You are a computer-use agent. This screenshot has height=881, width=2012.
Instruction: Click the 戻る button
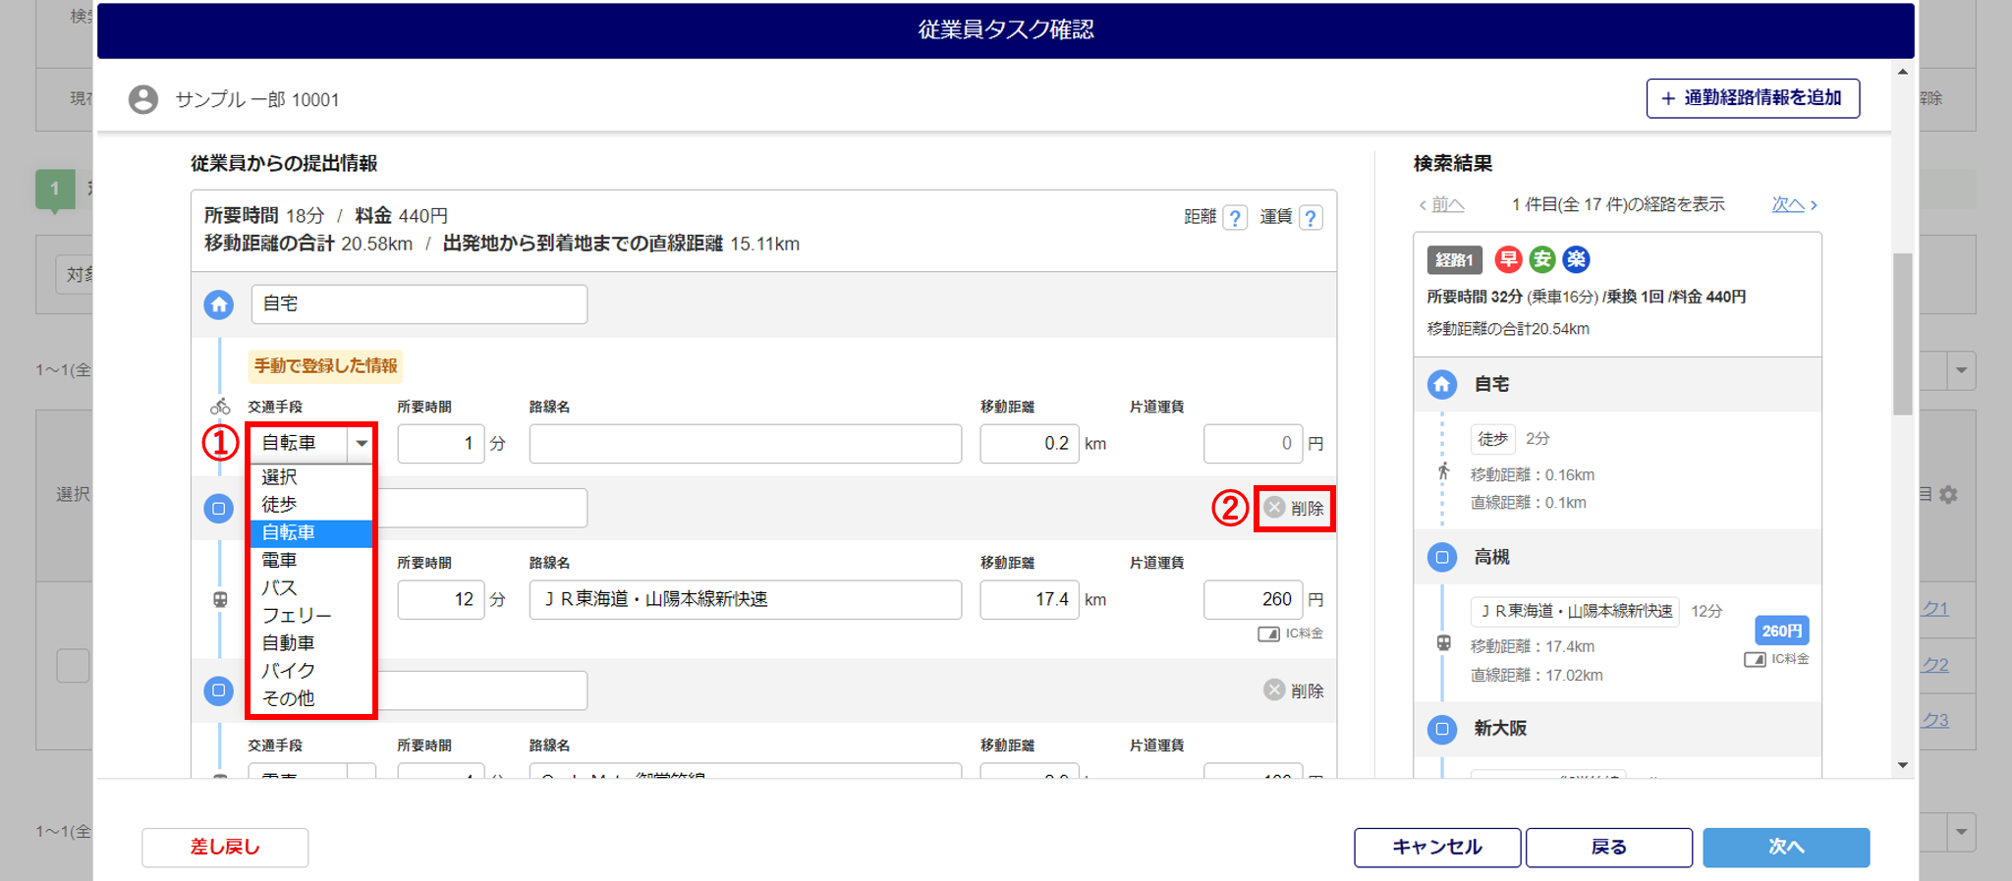(x=1609, y=847)
